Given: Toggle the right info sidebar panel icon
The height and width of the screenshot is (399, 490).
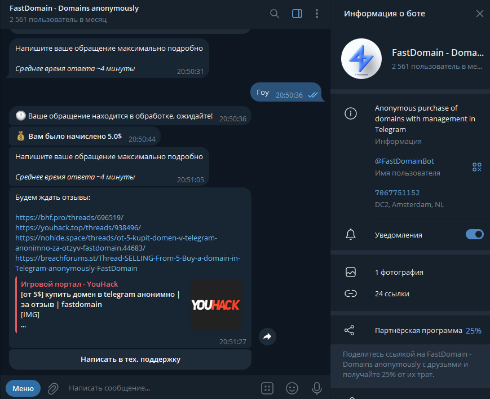Looking at the screenshot, I should tap(297, 14).
